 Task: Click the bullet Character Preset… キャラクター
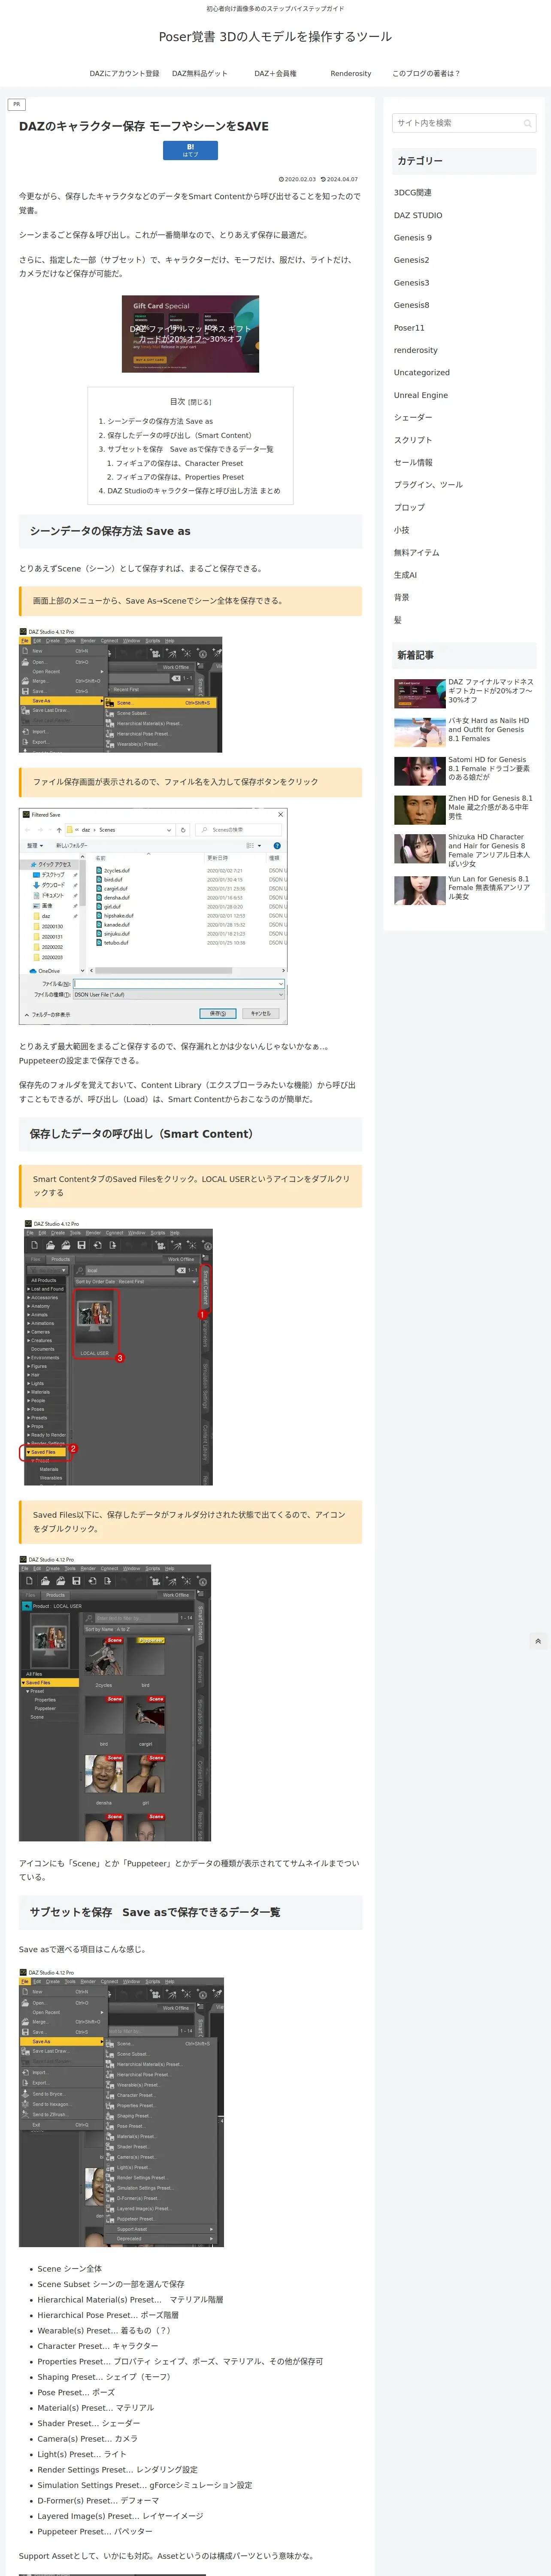click(98, 2345)
